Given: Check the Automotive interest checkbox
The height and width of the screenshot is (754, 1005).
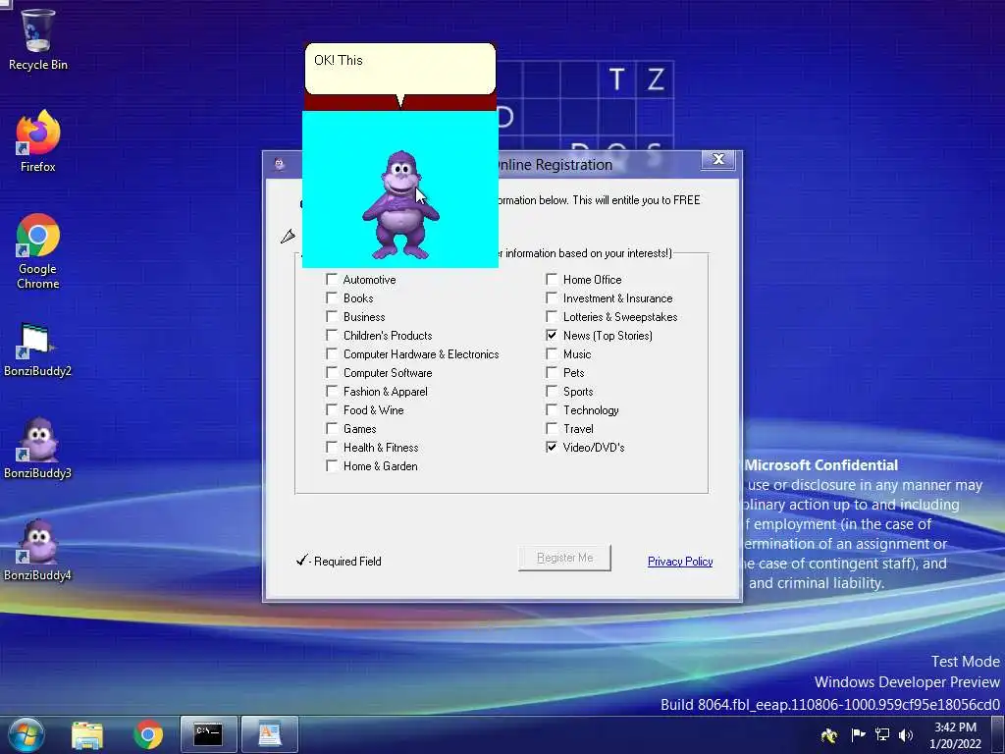Looking at the screenshot, I should 332,279.
